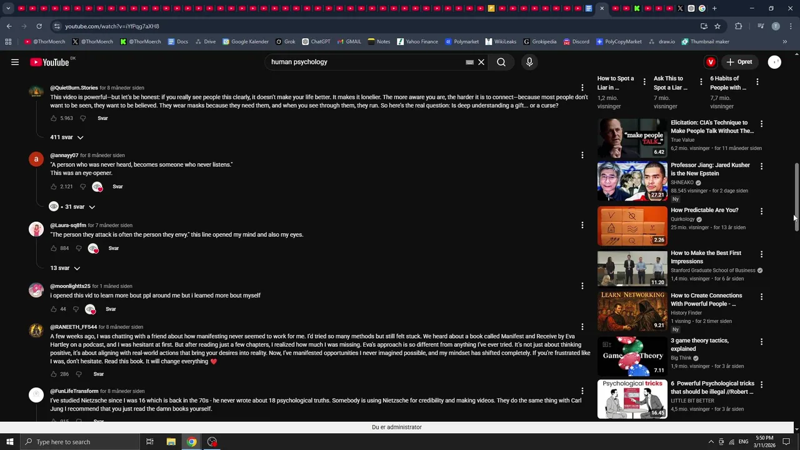
Task: Open How to Make Best First Impressions thumbnail
Action: [x=632, y=268]
